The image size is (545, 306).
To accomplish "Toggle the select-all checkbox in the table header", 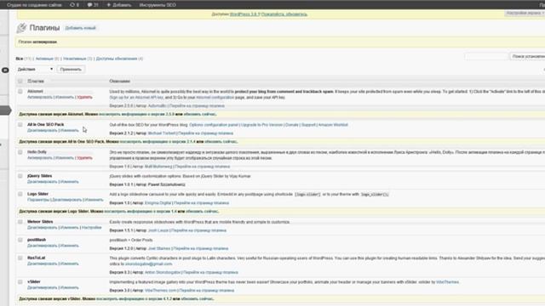I will click(x=20, y=82).
